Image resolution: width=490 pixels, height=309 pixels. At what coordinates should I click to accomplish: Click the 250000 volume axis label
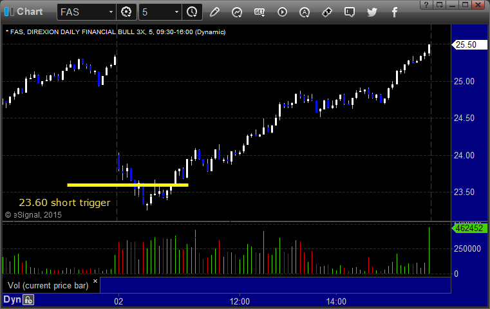467,248
